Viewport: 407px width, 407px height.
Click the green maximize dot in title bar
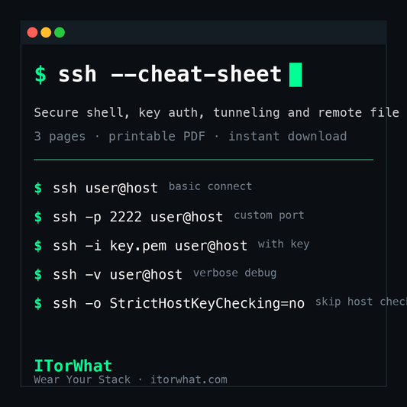(x=60, y=32)
